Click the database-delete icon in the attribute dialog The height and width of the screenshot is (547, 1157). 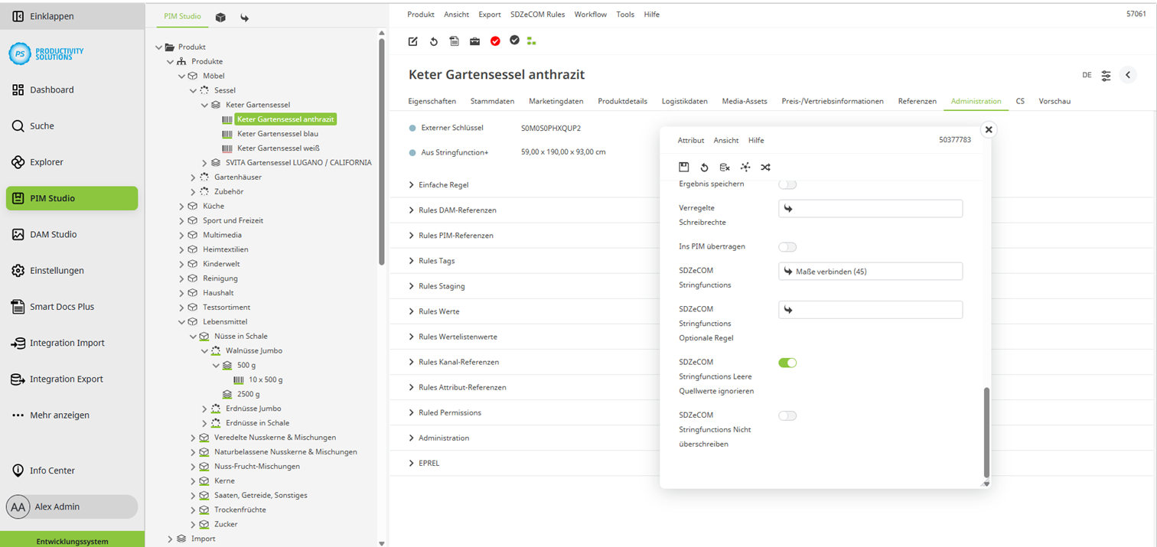pyautogui.click(x=724, y=167)
